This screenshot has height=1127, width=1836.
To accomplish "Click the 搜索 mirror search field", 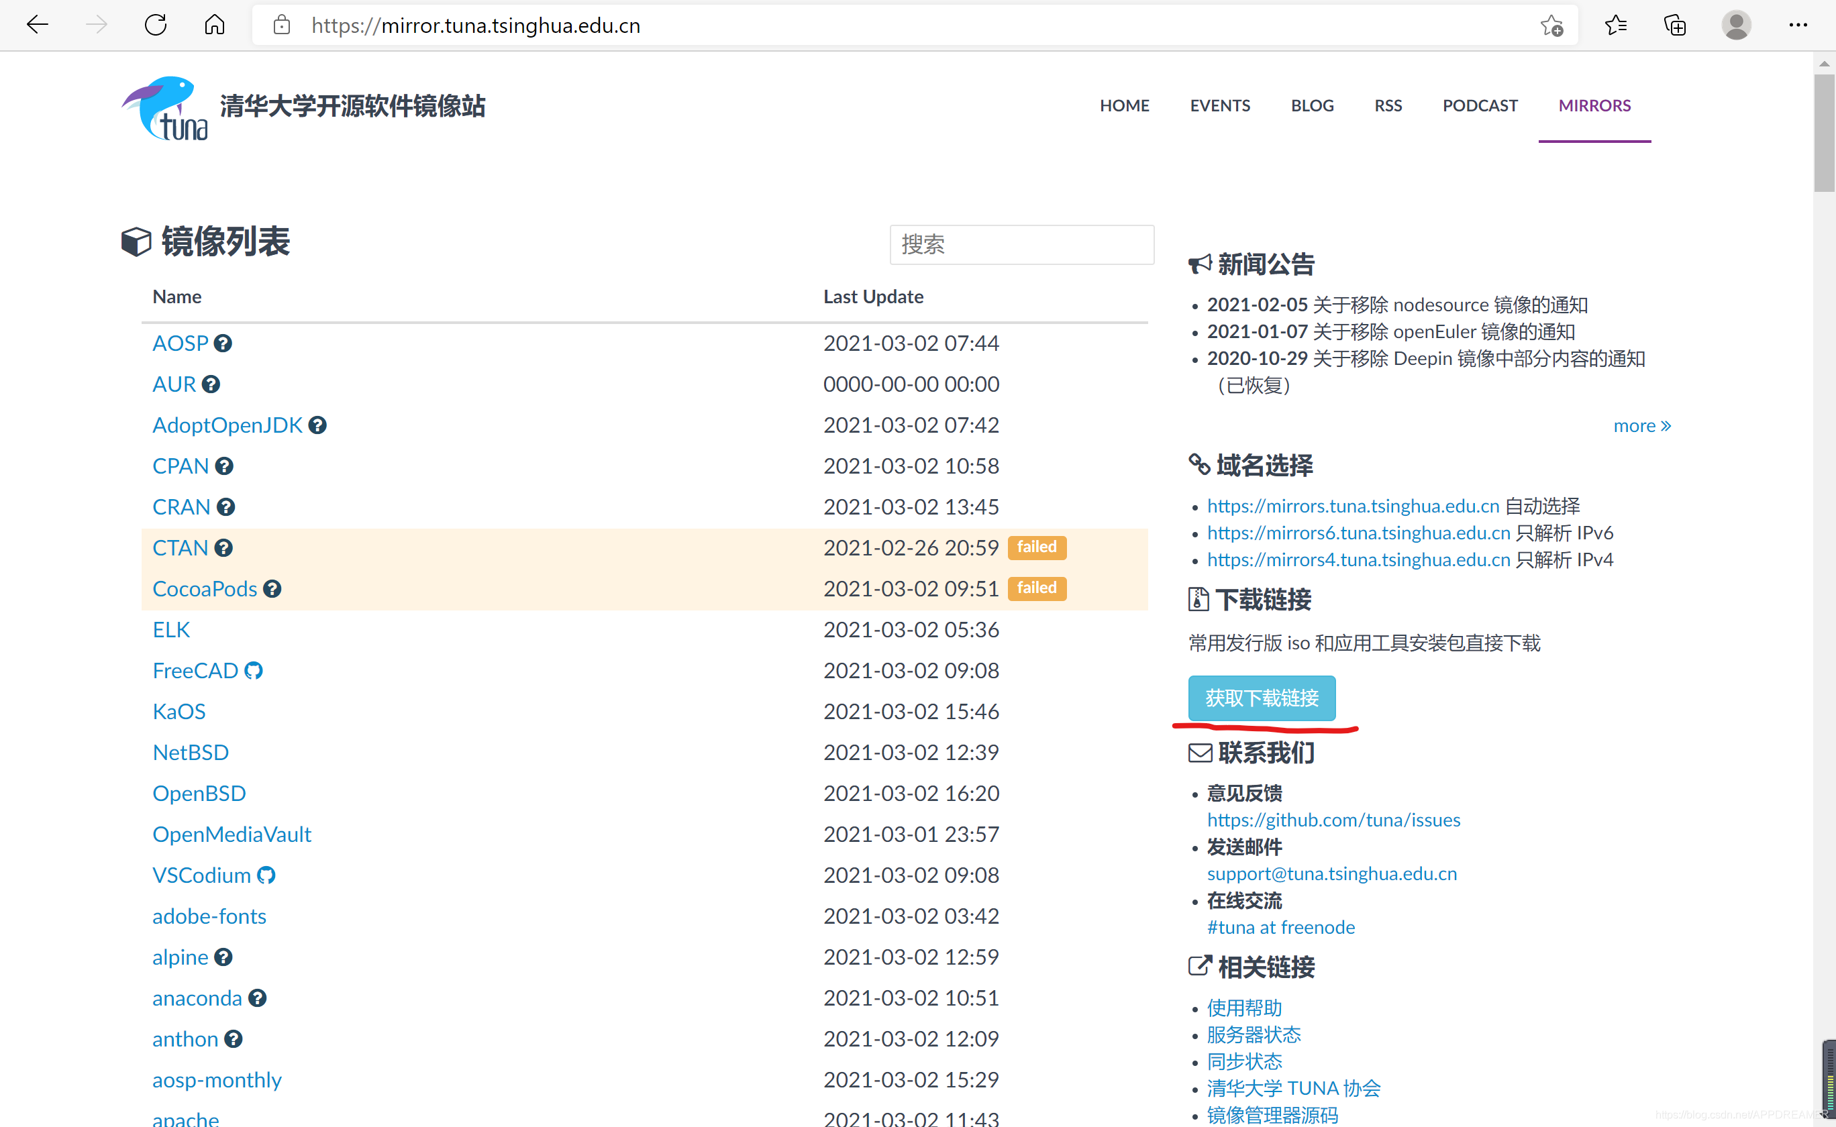I will tap(1021, 244).
